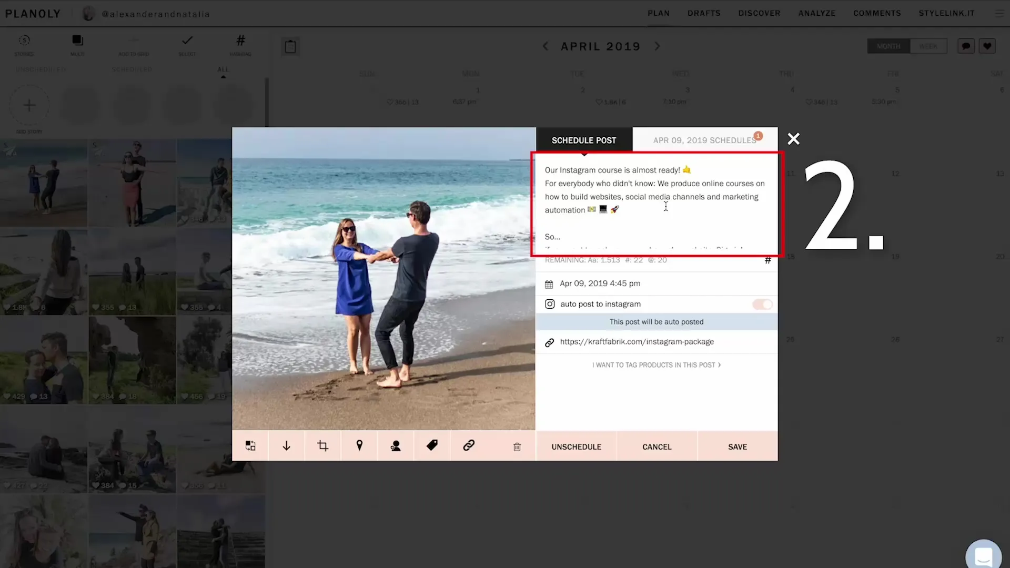Viewport: 1010px width, 568px height.
Task: Click the heart icon at top right
Action: tap(987, 46)
